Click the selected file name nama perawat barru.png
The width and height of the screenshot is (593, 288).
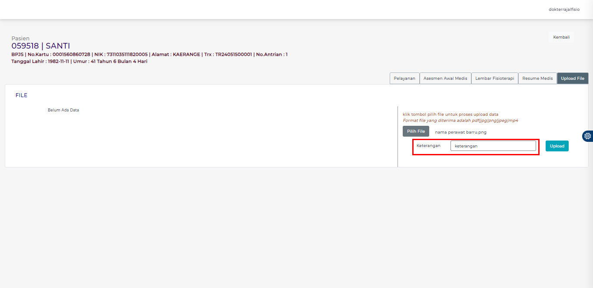460,132
